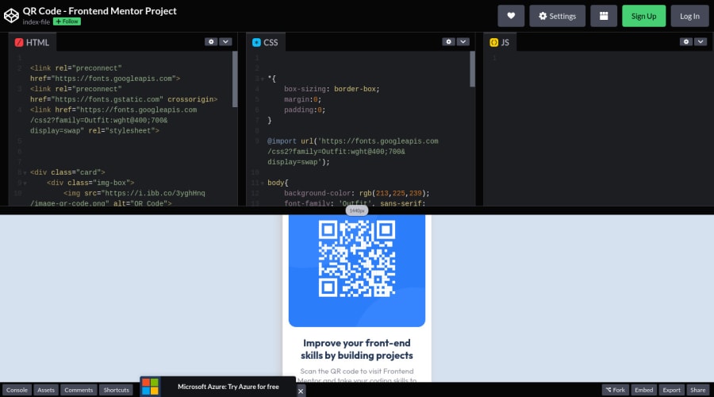Follow the author index-file

click(x=67, y=21)
